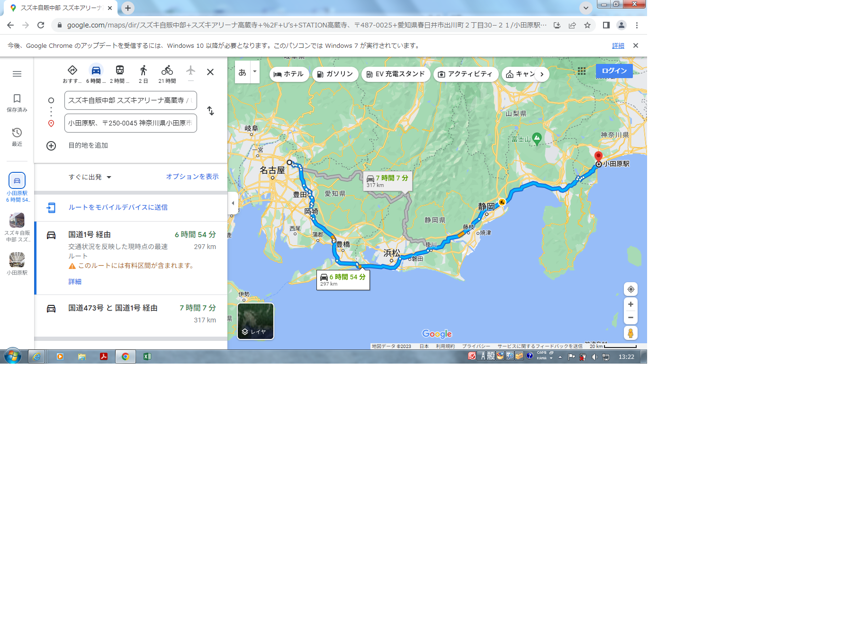Viewport: 856px width, 642px height.
Task: Send route to mobile device link
Action: click(x=118, y=207)
